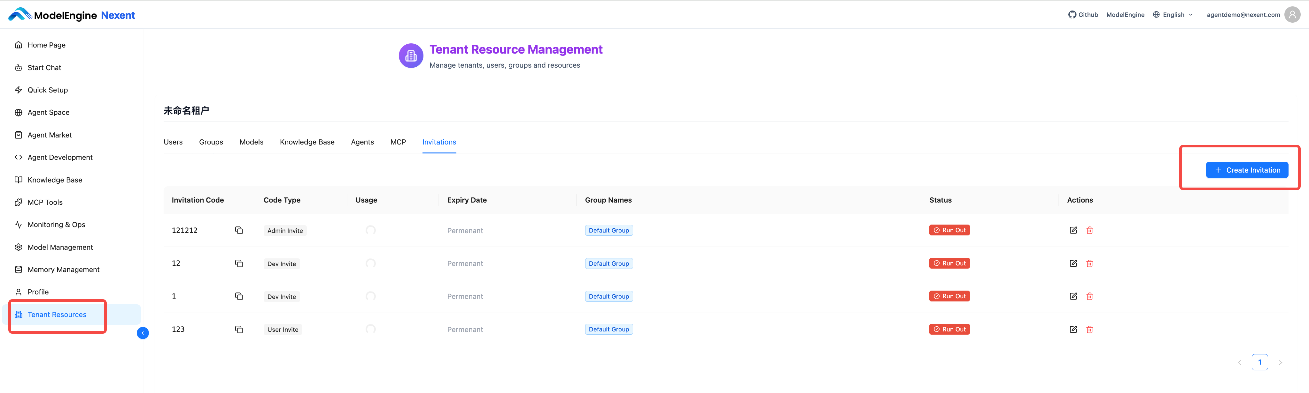Edit the Admin Invite row
1309x393 pixels.
point(1073,230)
